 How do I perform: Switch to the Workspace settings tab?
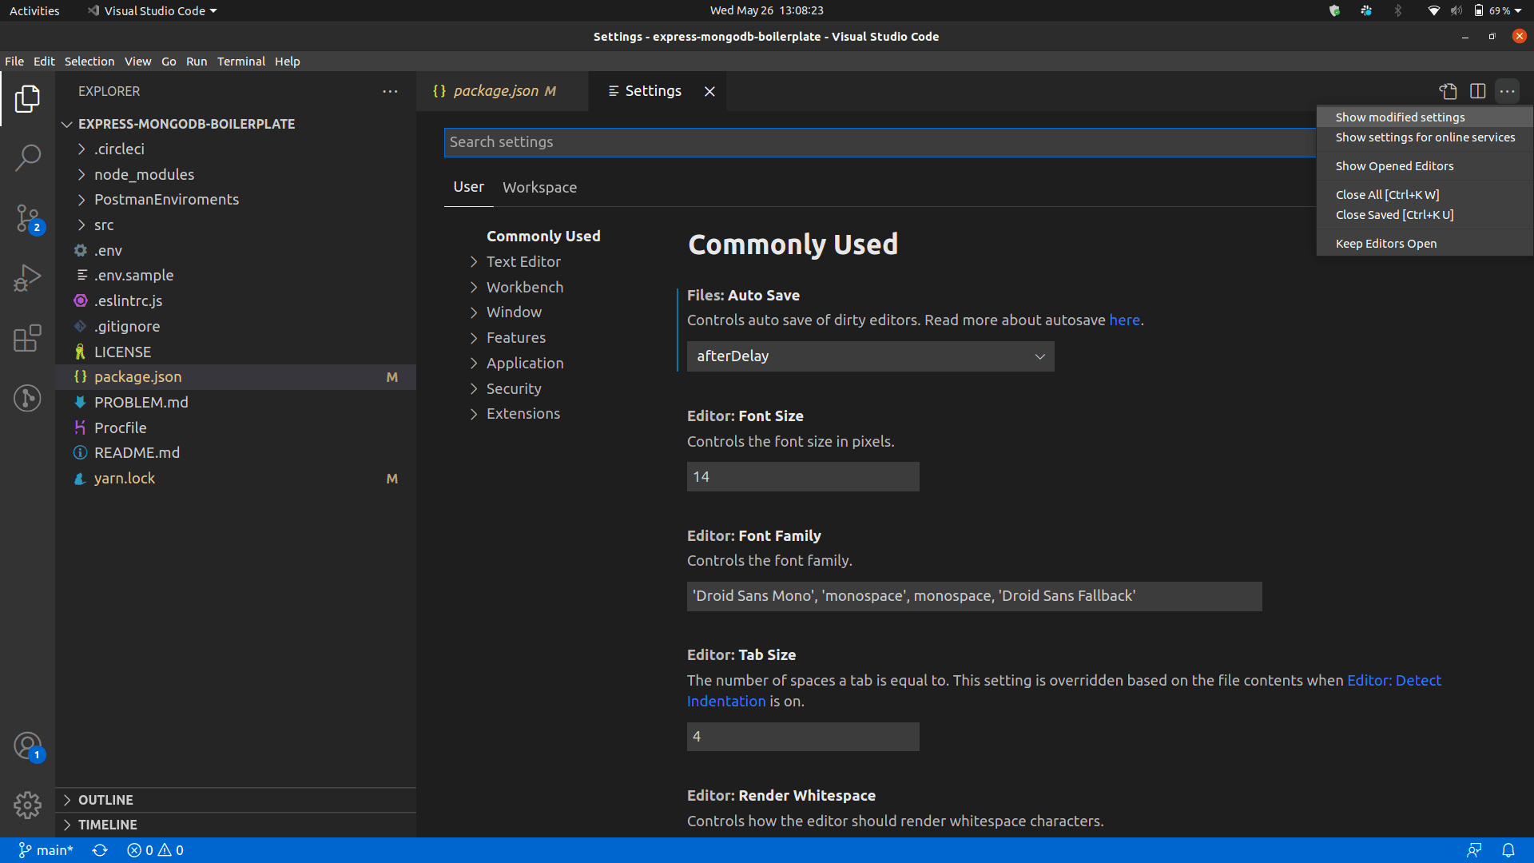click(539, 187)
